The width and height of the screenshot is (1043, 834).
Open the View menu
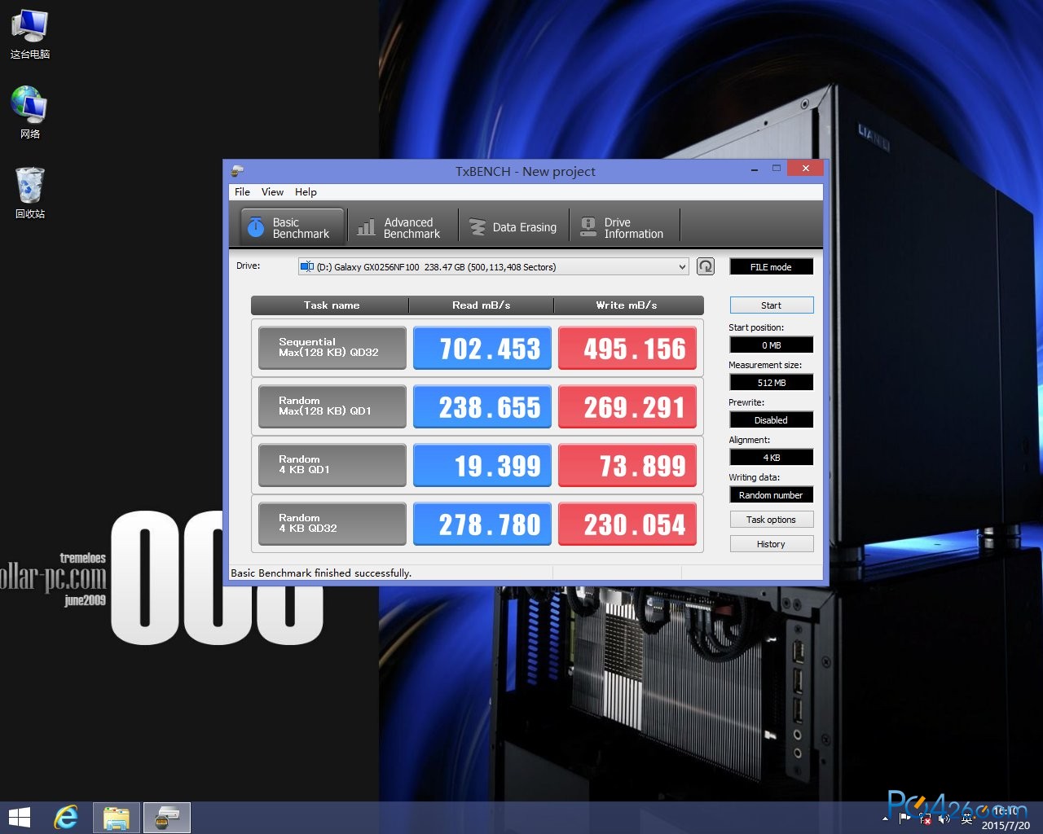[x=272, y=192]
